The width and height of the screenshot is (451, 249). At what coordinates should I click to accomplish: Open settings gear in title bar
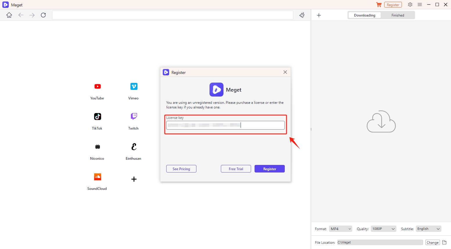[x=410, y=5]
